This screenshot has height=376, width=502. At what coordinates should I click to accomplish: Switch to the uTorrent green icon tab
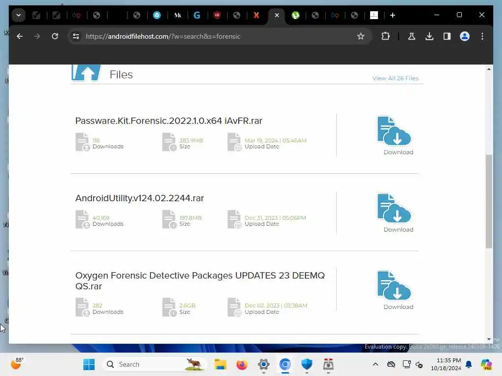pyautogui.click(x=296, y=15)
